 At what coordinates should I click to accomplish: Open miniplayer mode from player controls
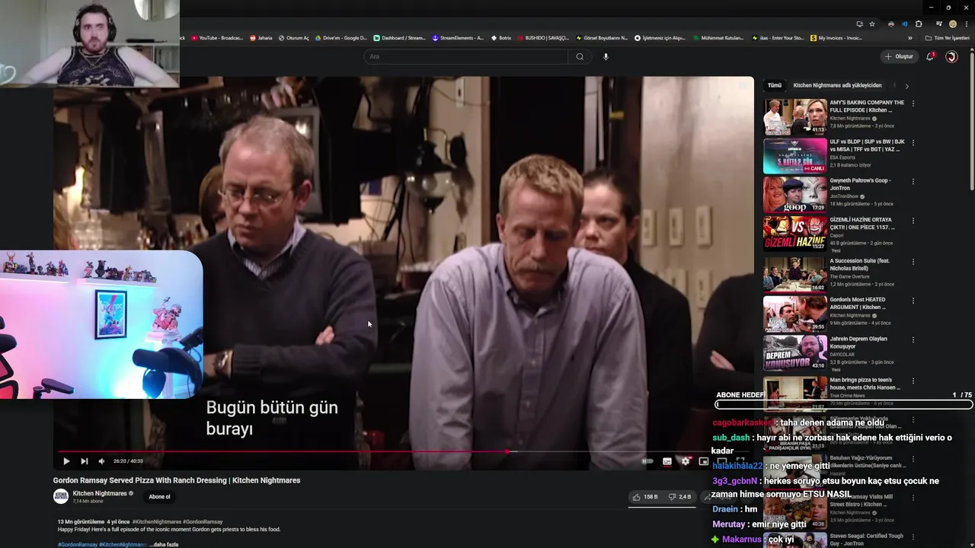pyautogui.click(x=704, y=461)
